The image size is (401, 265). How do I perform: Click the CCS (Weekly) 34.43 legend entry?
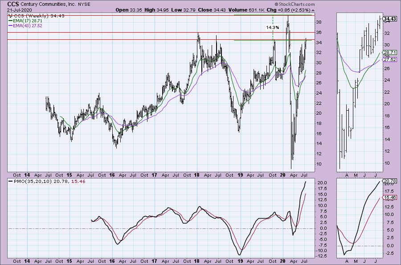click(36, 16)
